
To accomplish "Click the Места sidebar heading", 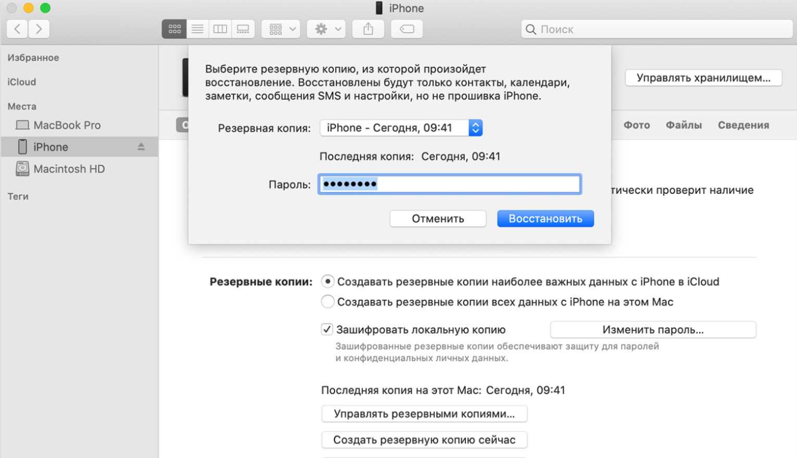I will (x=22, y=106).
